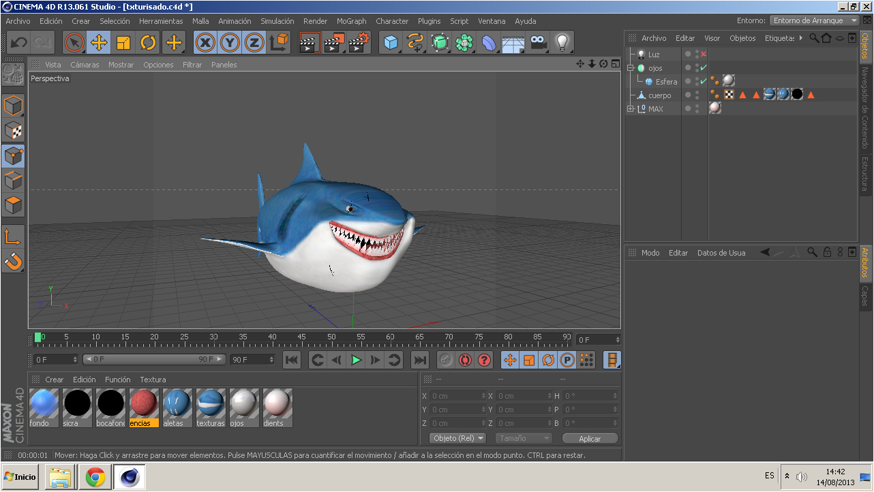Toggle the red X visibility mark on Luz
Viewport: 874px width, 492px height.
[x=704, y=54]
